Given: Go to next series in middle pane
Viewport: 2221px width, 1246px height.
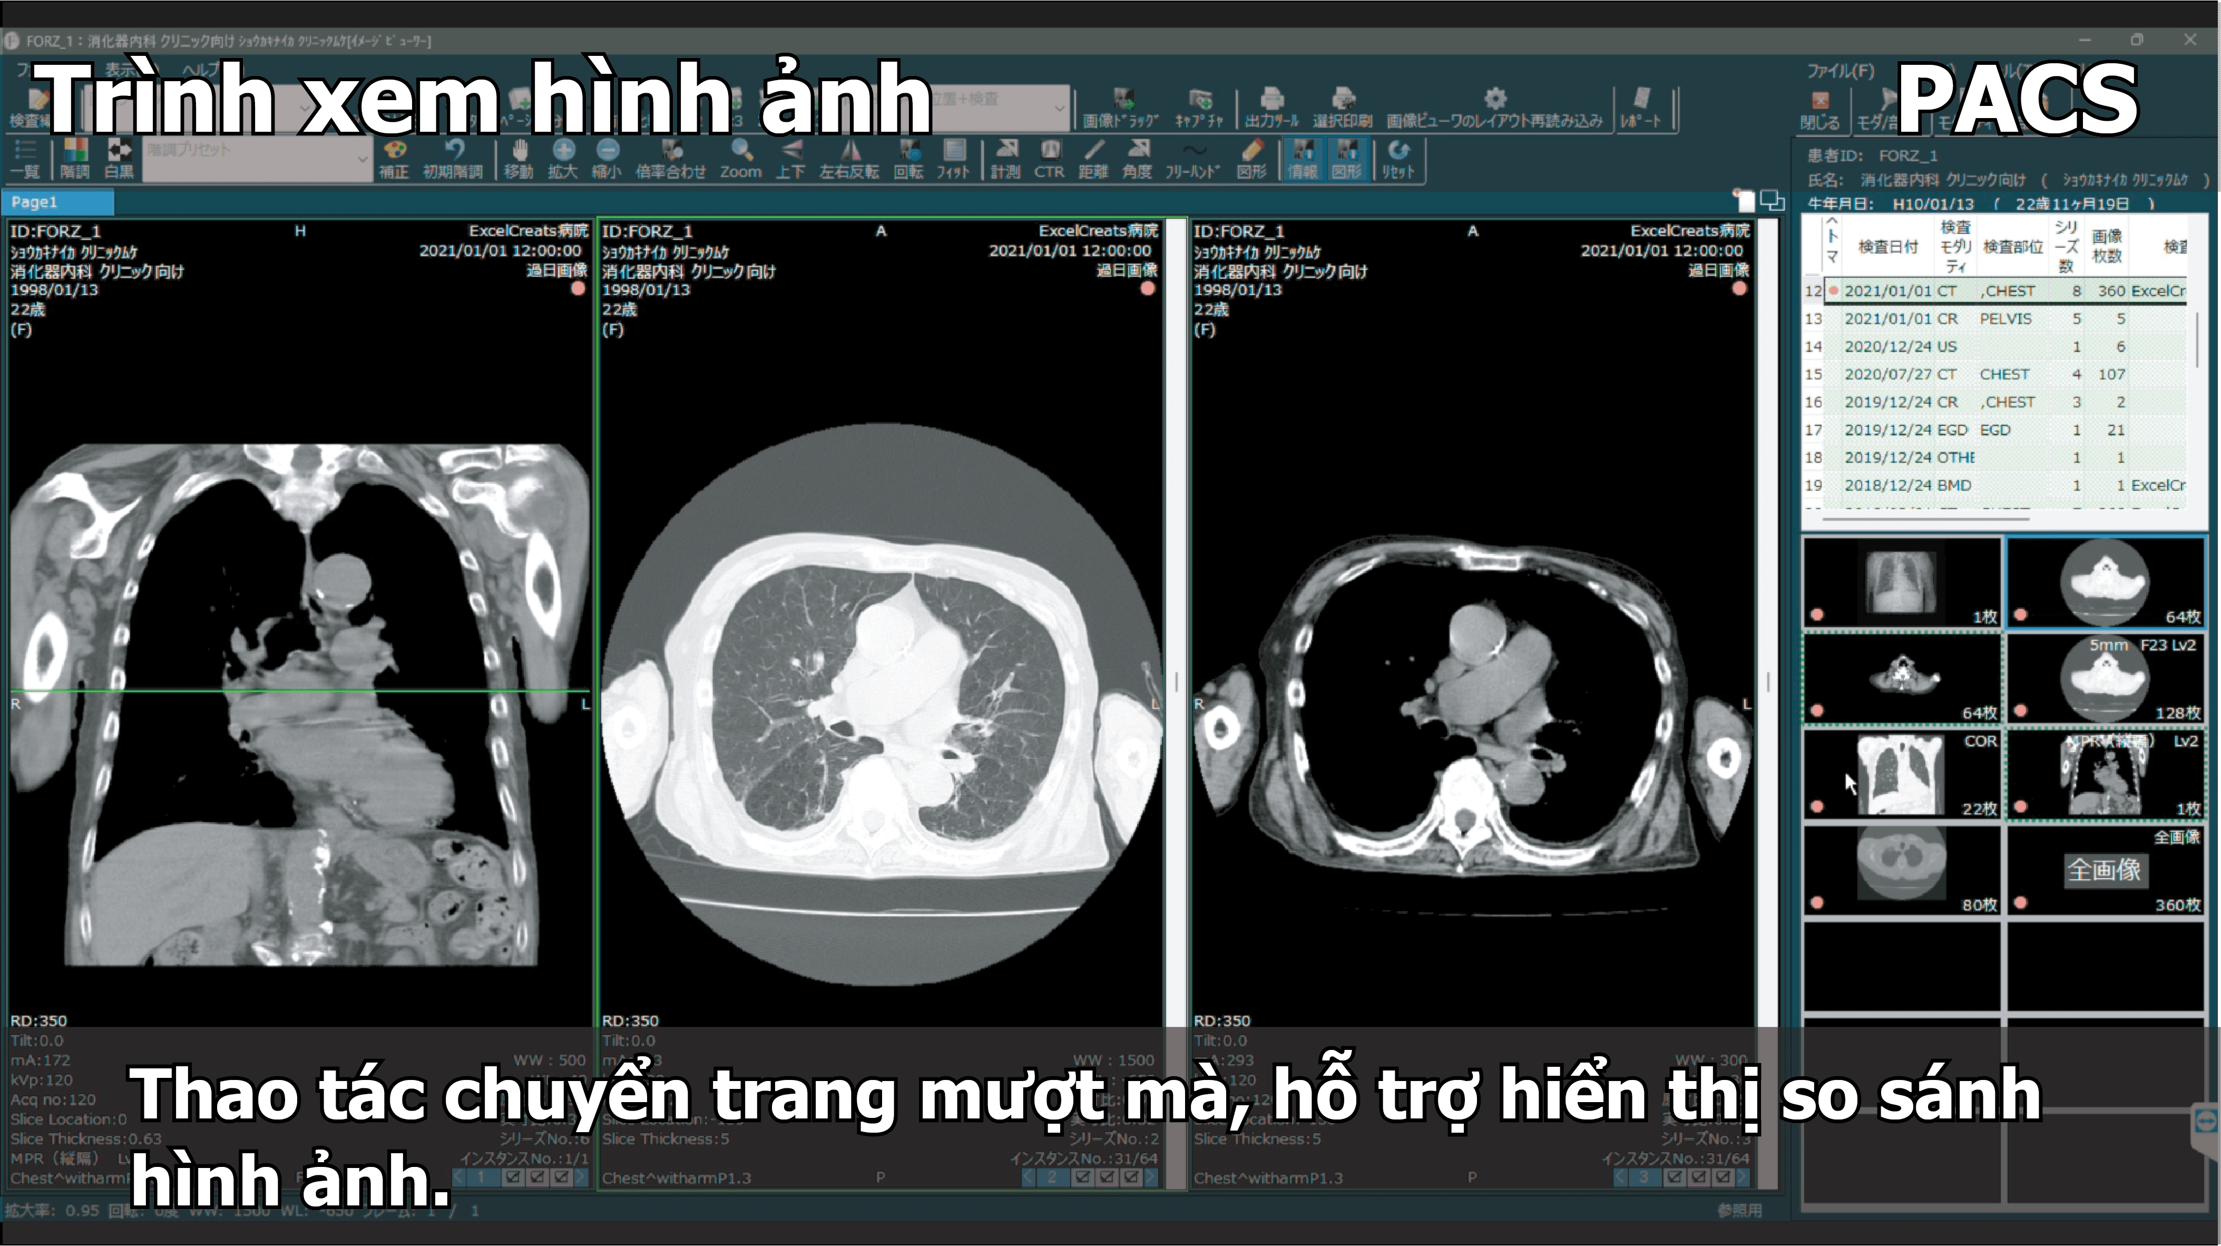Looking at the screenshot, I should (x=1152, y=1177).
